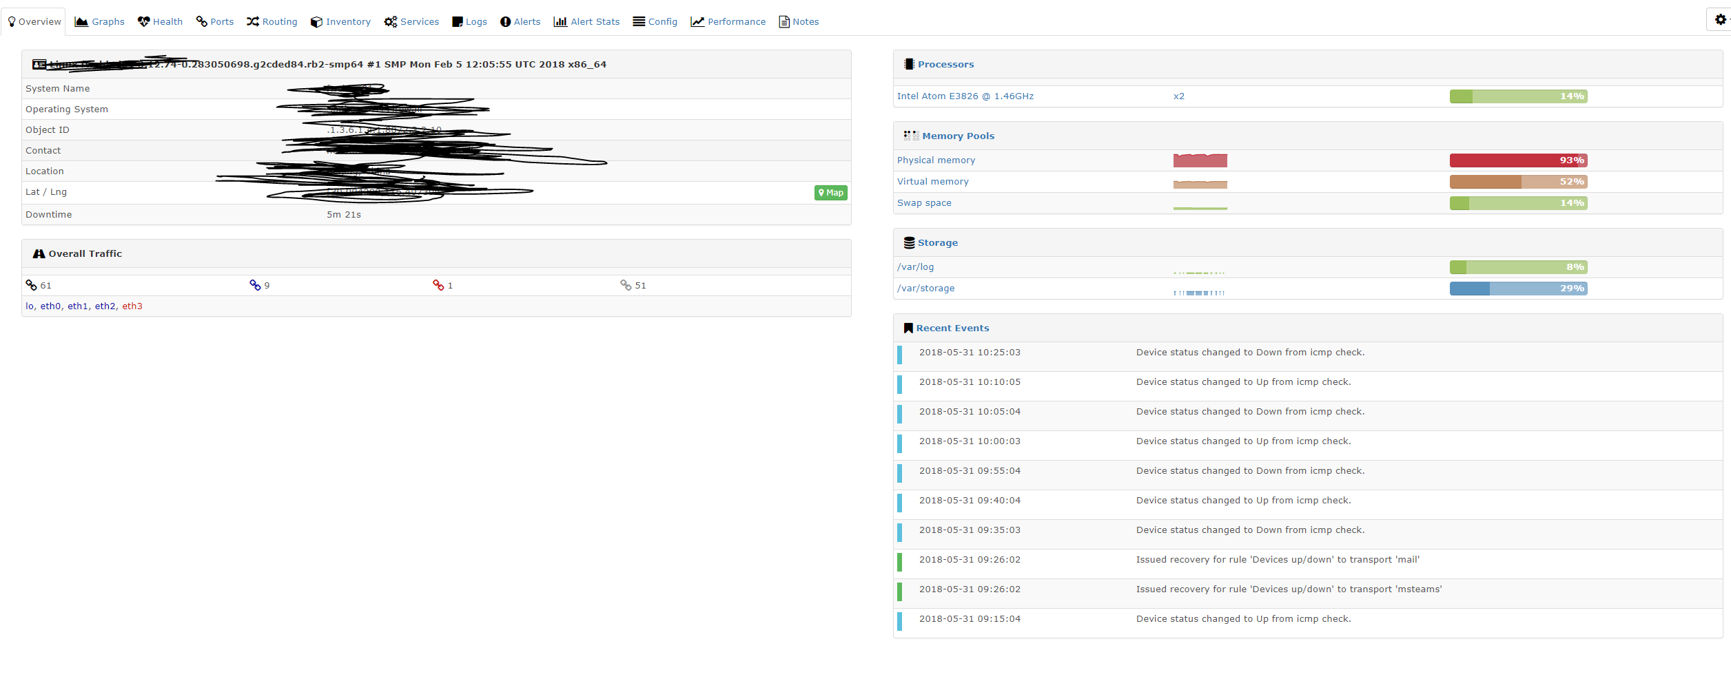Click the 'mail' transport recovery event text
The width and height of the screenshot is (1731, 690).
[x=1278, y=560]
